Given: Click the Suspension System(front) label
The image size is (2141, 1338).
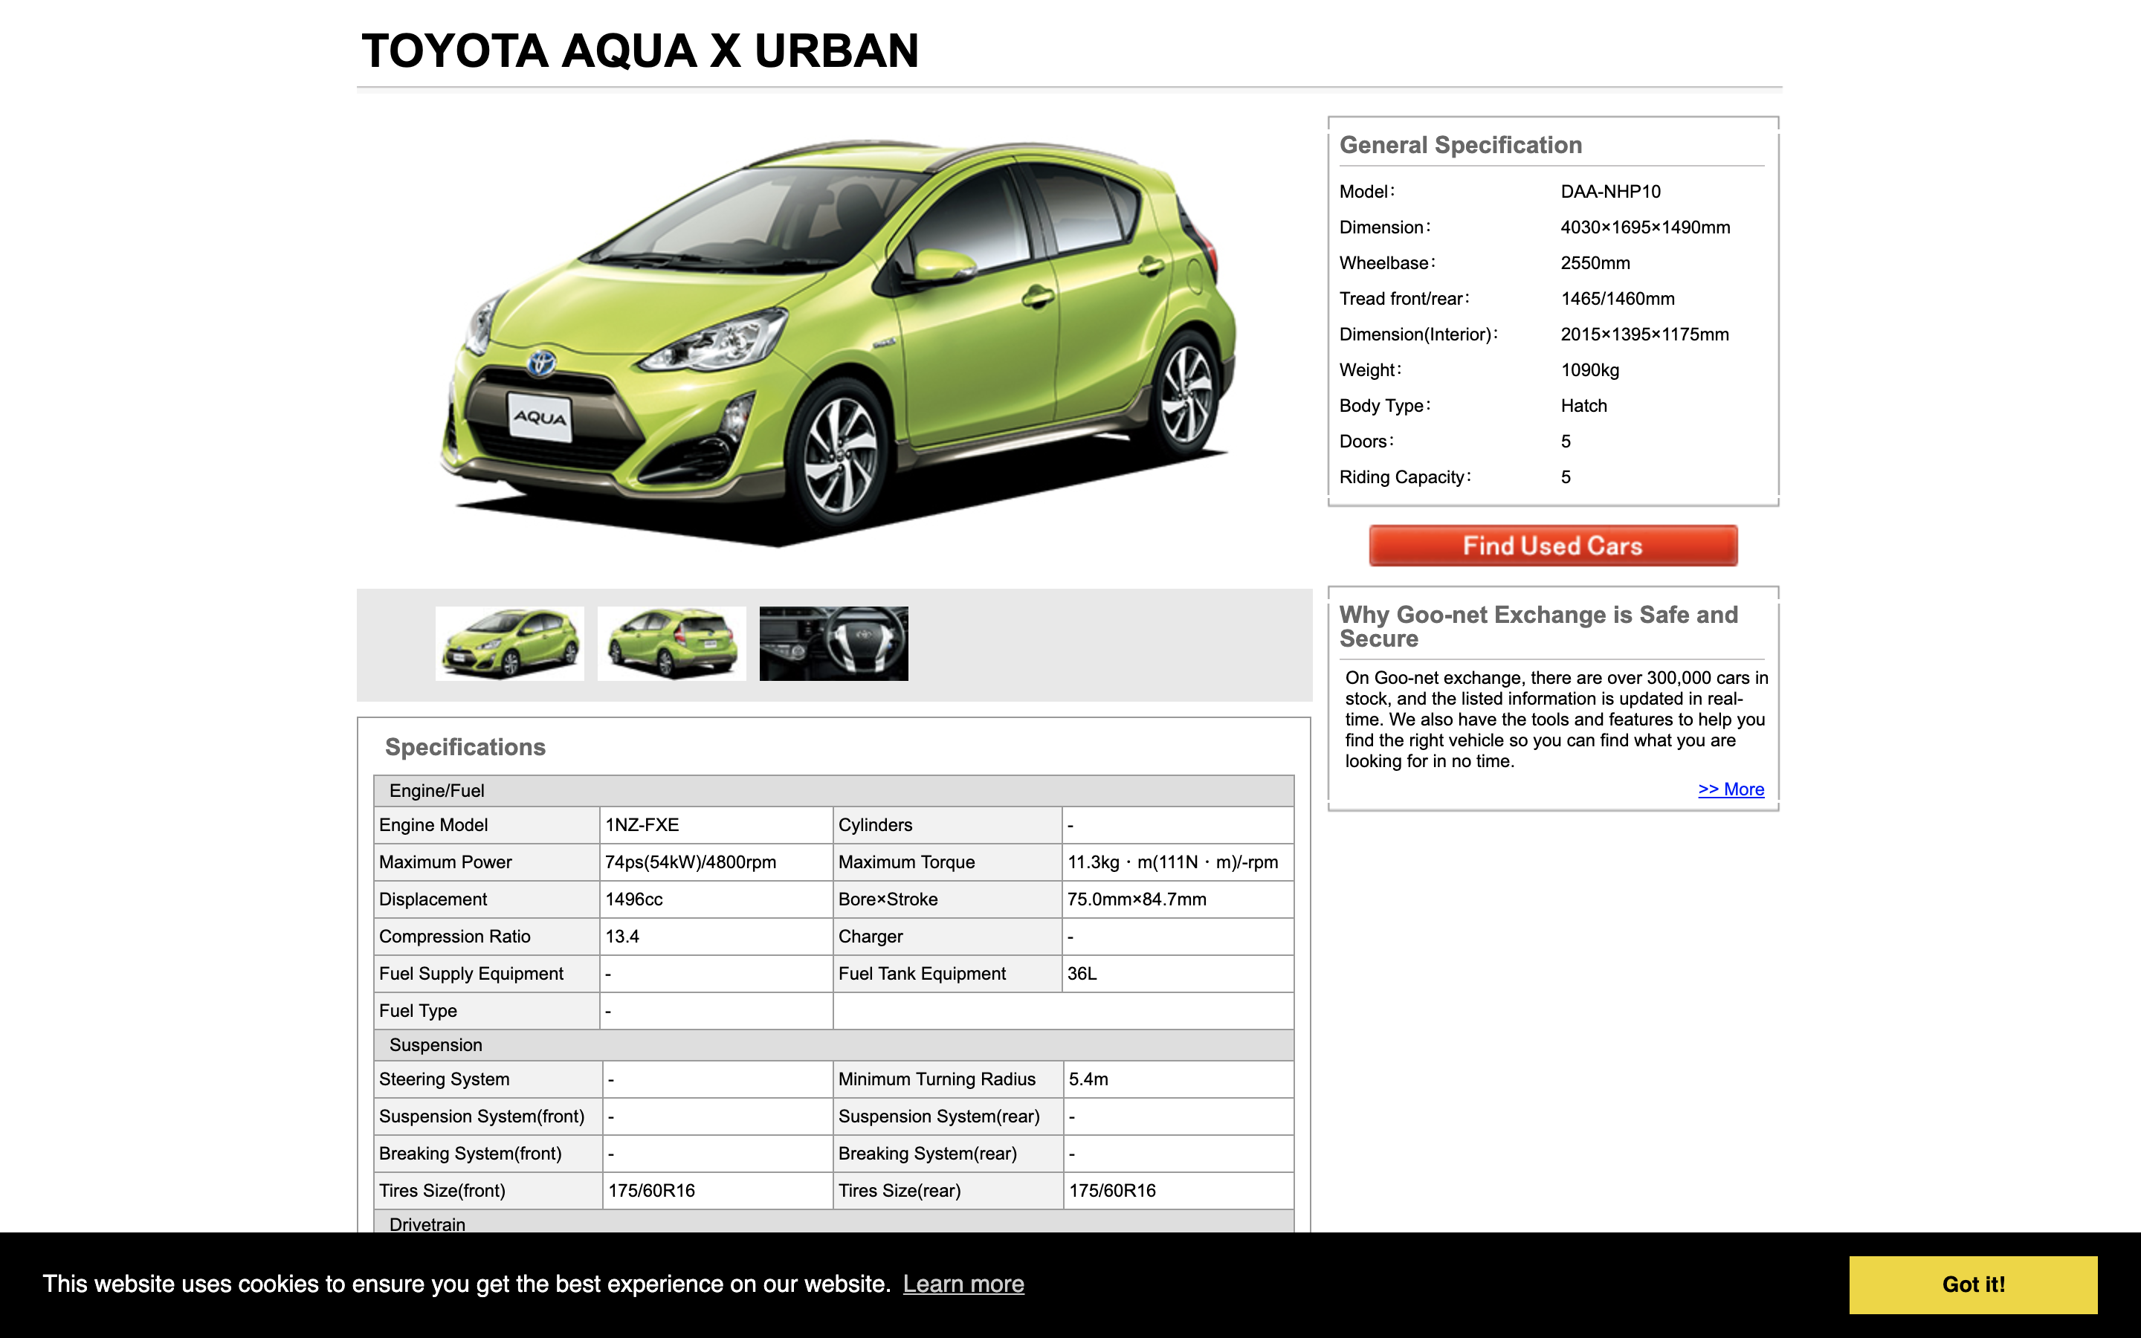Looking at the screenshot, I should coord(481,1116).
